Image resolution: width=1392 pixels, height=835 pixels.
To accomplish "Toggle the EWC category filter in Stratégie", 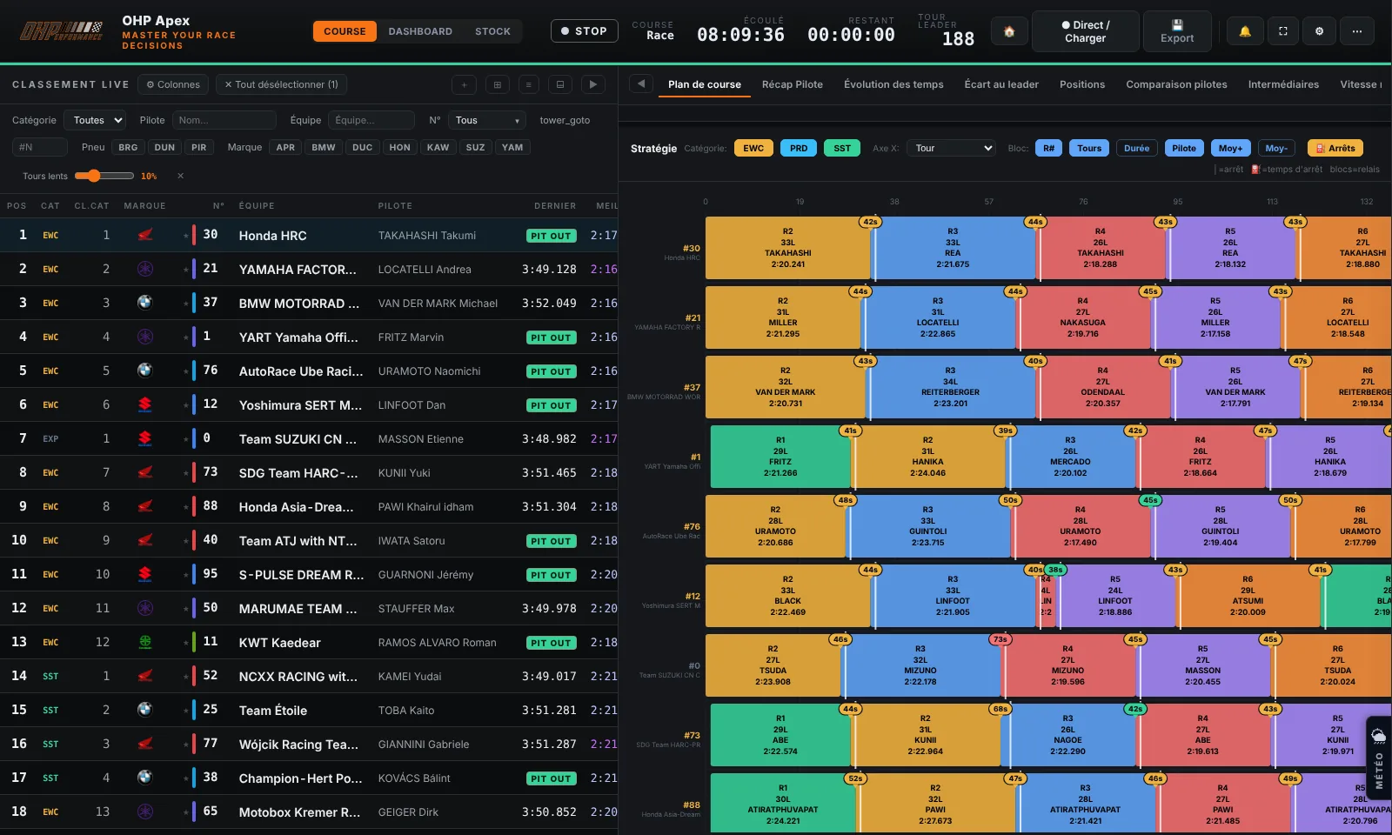I will point(753,148).
